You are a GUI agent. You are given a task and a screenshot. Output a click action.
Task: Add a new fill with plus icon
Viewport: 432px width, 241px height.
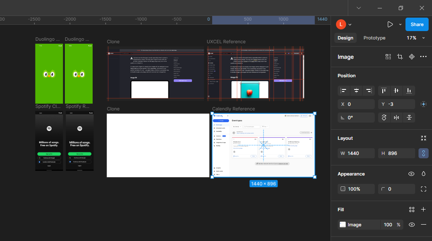point(424,210)
